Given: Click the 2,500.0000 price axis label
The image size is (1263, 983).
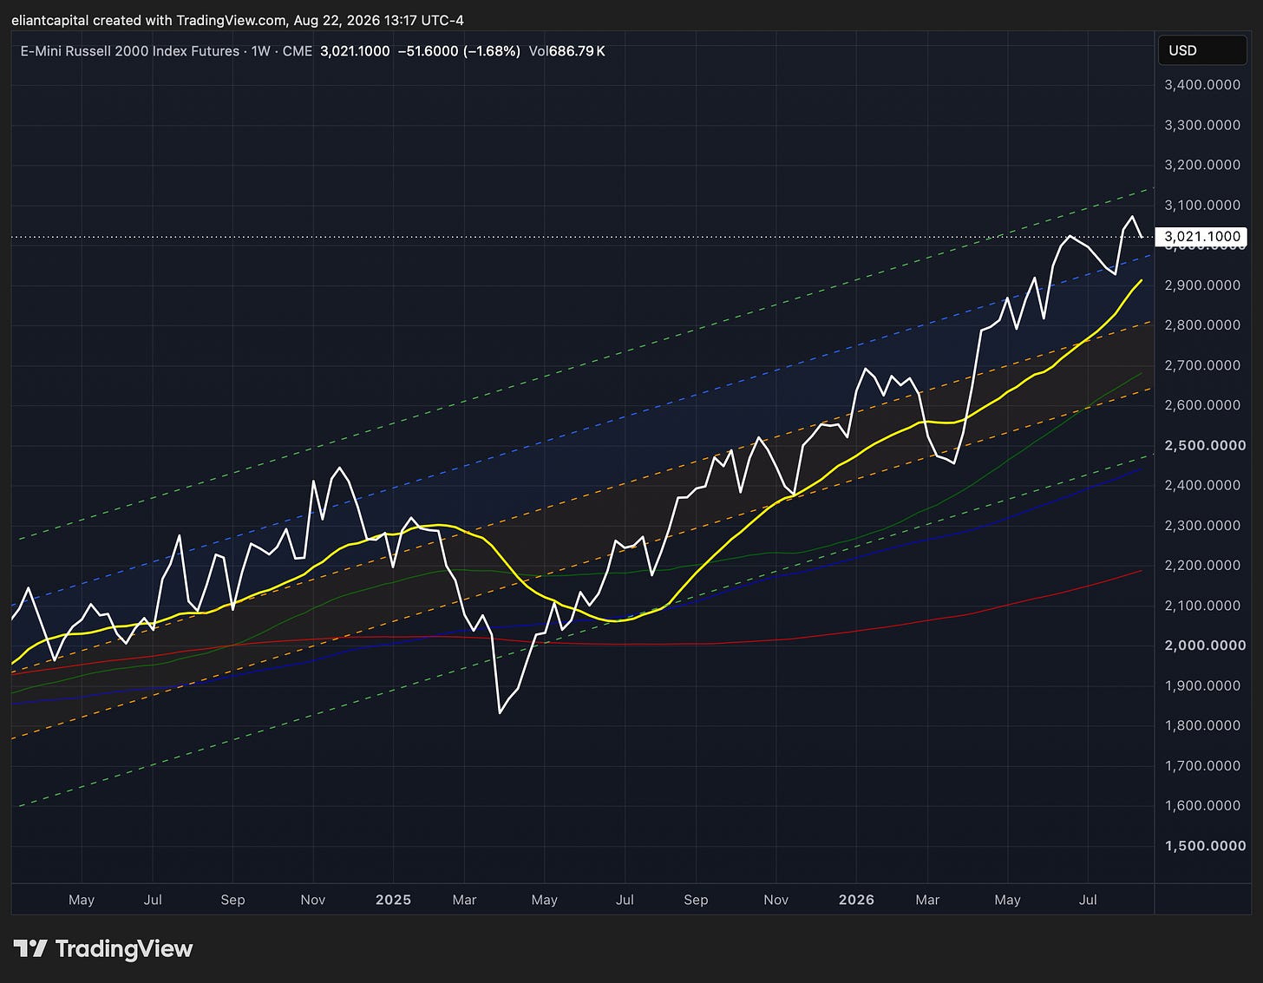Looking at the screenshot, I should pyautogui.click(x=1205, y=445).
